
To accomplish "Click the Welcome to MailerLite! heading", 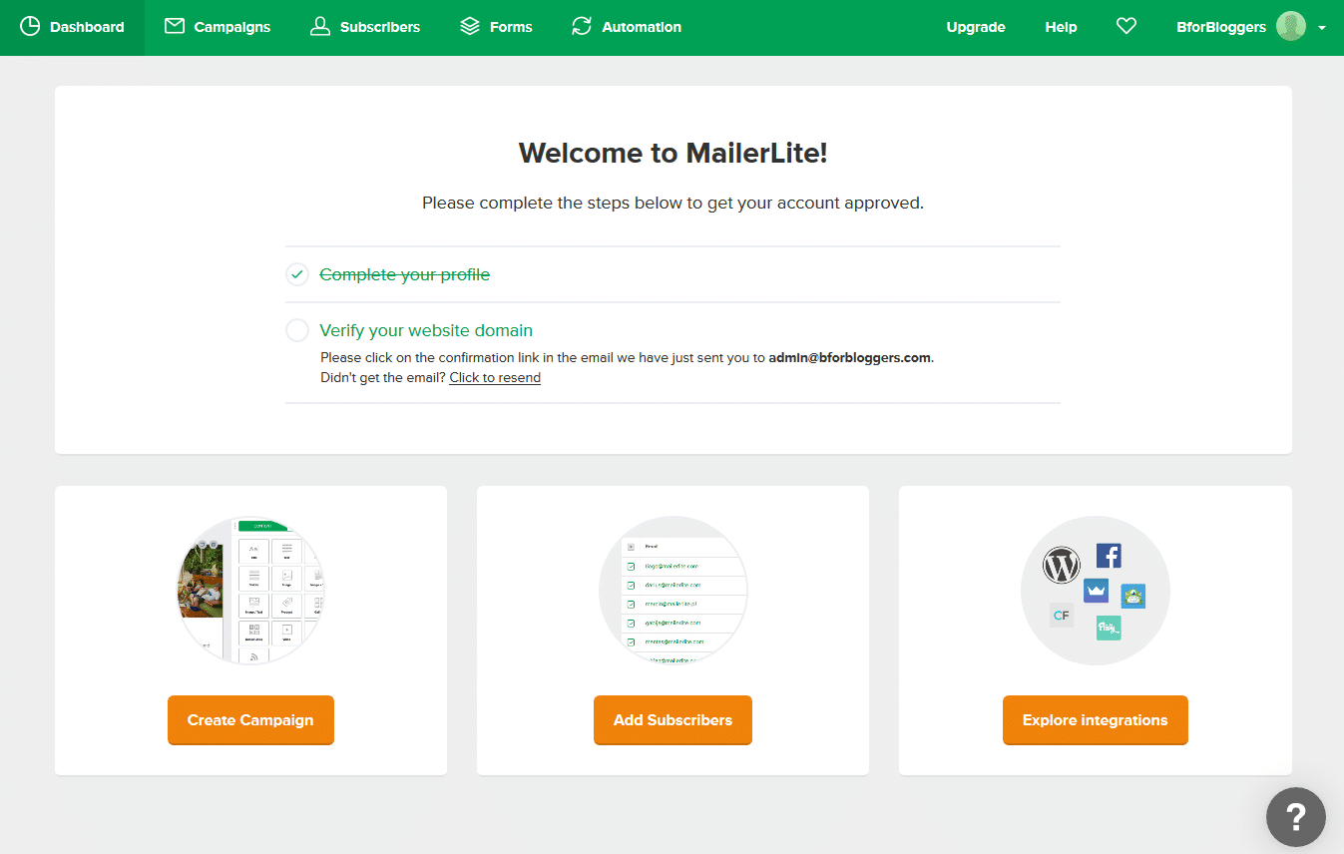I will click(x=672, y=153).
